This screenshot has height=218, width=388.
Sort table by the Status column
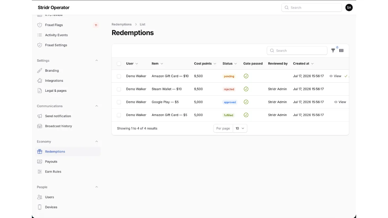click(x=229, y=64)
